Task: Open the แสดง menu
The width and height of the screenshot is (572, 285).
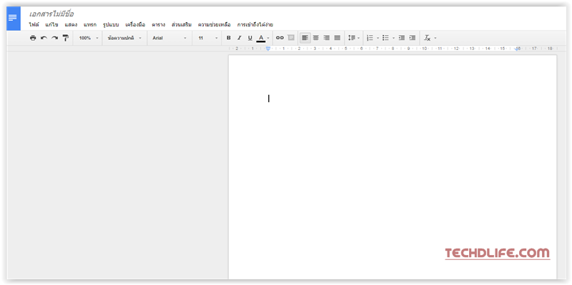Action: 71,25
